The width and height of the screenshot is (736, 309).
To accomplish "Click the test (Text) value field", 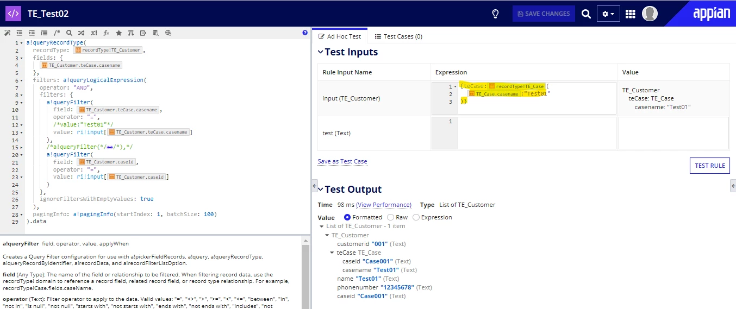I will click(x=673, y=133).
